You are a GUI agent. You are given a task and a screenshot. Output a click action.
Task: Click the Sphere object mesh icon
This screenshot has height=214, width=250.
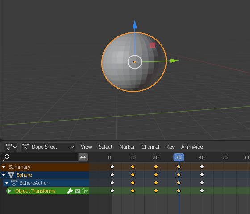[11, 175]
